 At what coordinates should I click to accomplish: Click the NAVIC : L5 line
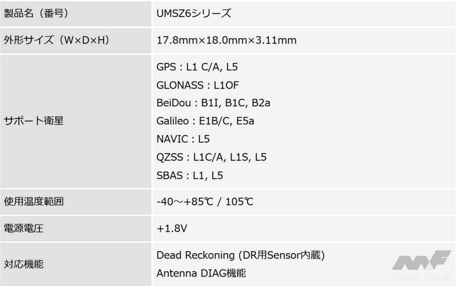183,139
